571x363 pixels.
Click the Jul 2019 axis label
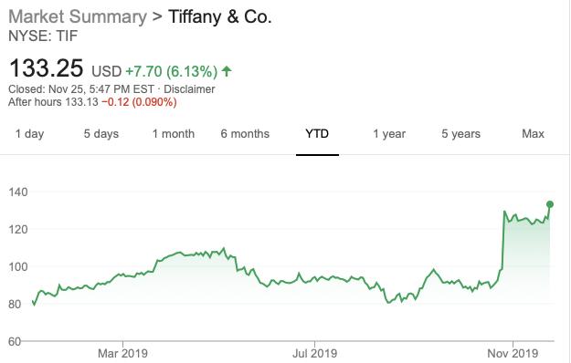(314, 353)
